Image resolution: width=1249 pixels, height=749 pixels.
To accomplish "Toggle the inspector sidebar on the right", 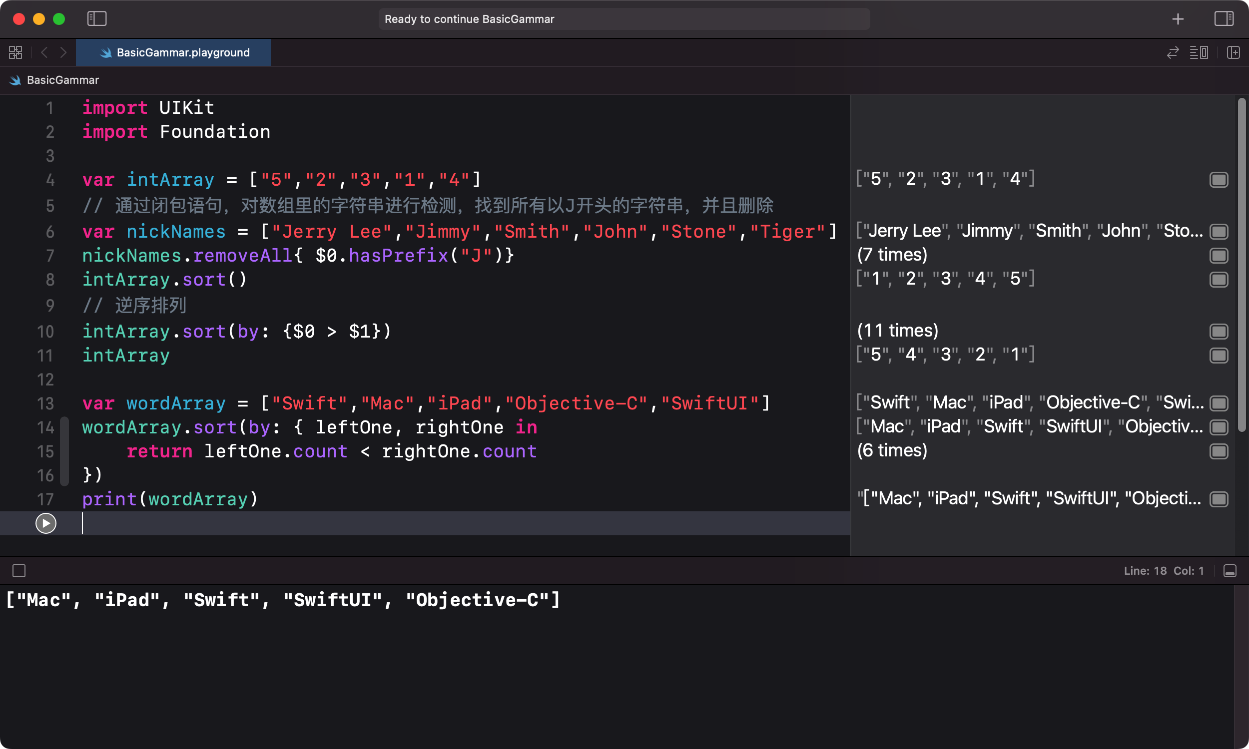I will coord(1223,18).
